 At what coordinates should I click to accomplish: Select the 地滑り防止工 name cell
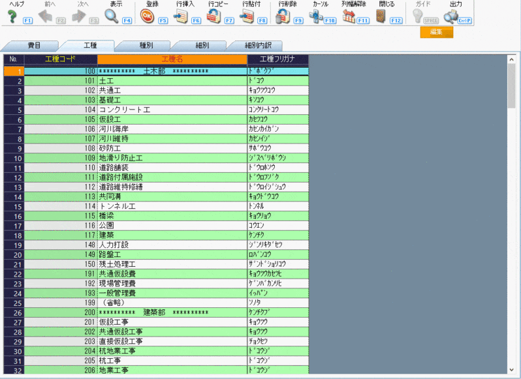[x=172, y=158]
